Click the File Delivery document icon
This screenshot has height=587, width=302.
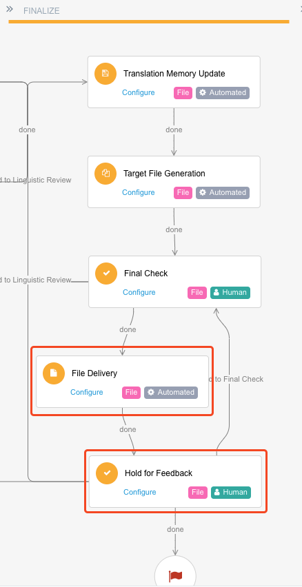pos(54,373)
